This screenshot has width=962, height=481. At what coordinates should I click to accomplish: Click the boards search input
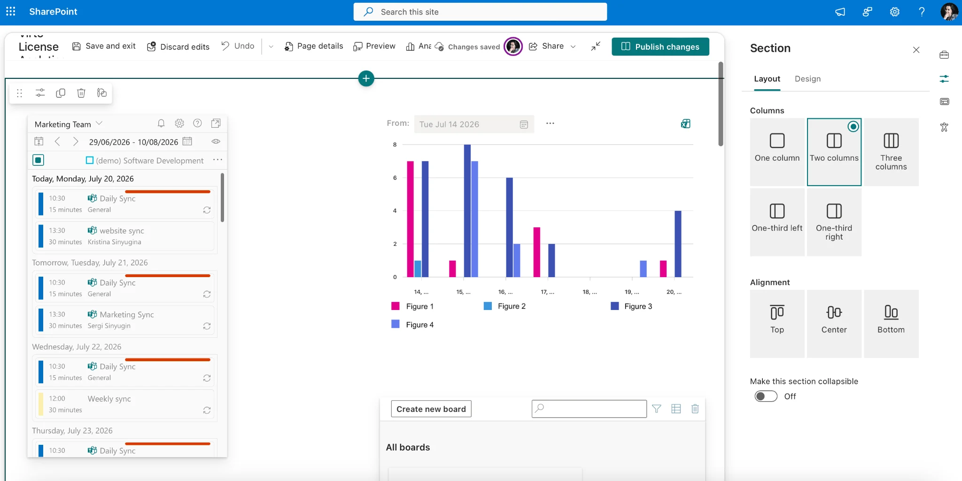coord(589,409)
